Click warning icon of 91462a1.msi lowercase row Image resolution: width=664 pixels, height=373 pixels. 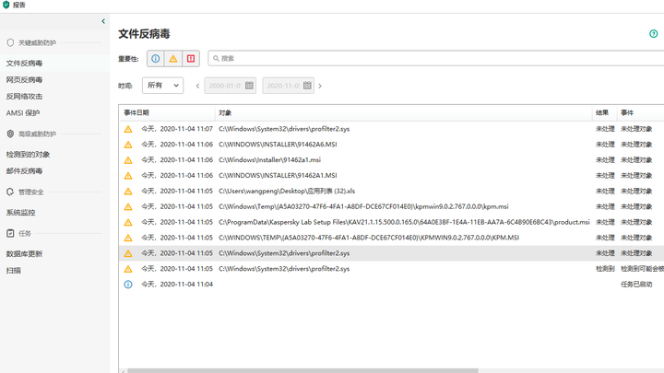coord(128,160)
